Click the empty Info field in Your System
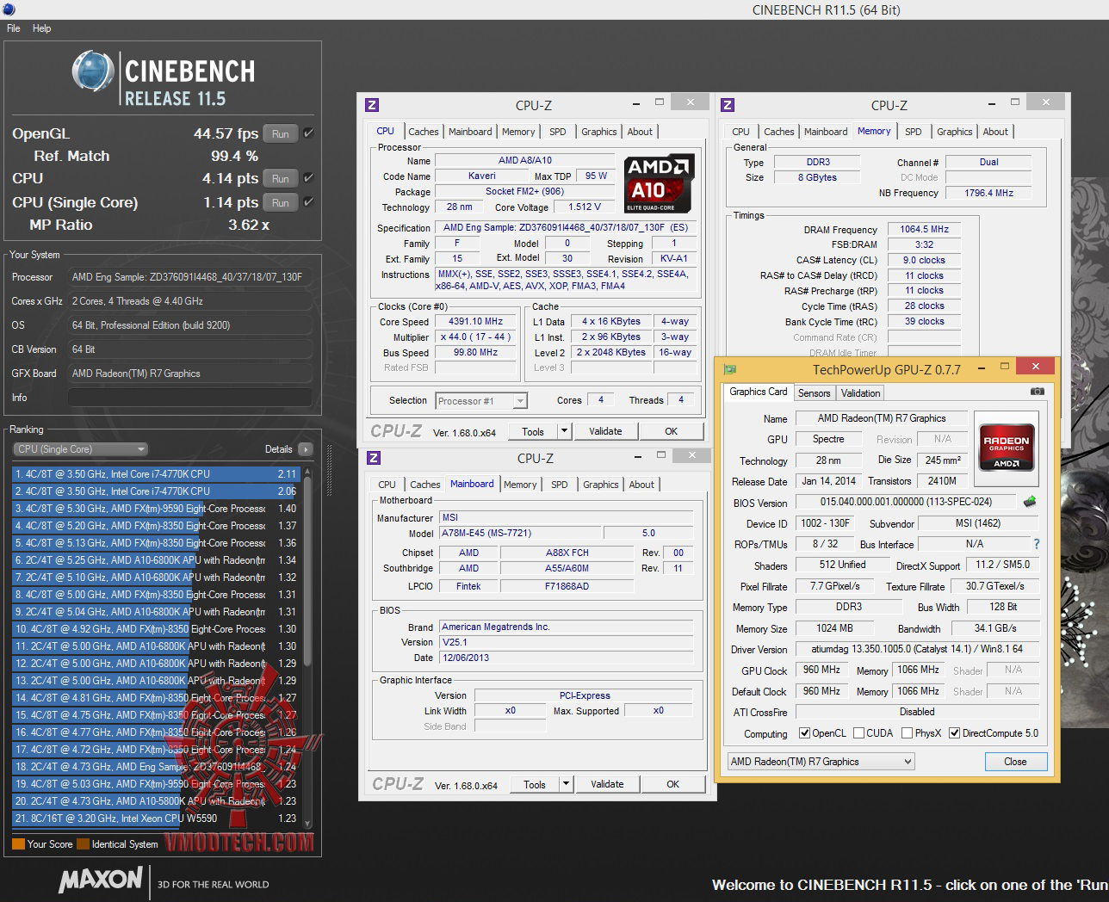Image resolution: width=1109 pixels, height=902 pixels. 189,398
